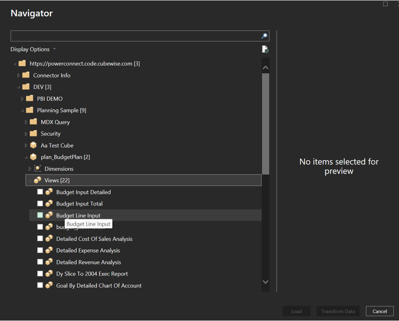Click the Aa Test Cube cube icon
399x321 pixels.
[33, 145]
